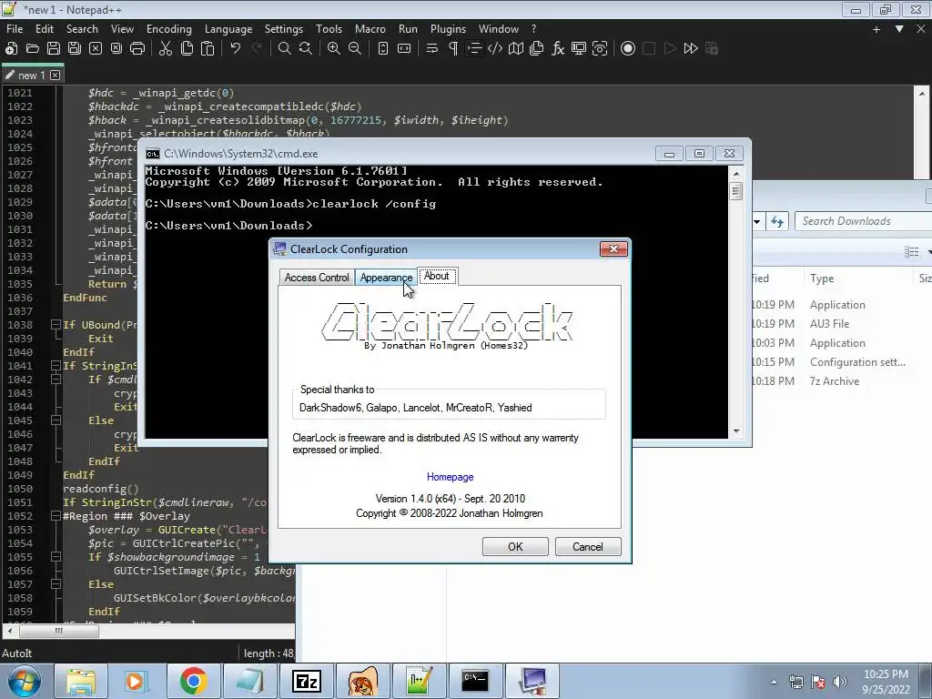The width and height of the screenshot is (932, 699).
Task: Click the Search Downloads field
Action: pos(863,221)
